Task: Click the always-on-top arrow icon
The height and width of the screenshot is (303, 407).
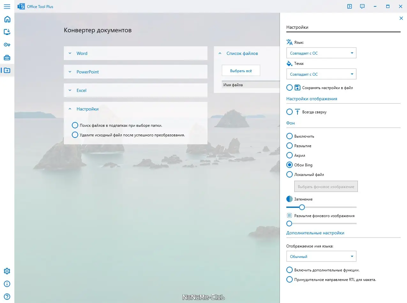Action: pyautogui.click(x=298, y=112)
